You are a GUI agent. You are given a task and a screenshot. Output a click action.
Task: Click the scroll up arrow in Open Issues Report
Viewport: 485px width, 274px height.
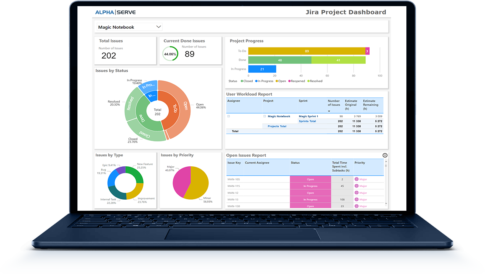[386, 162]
